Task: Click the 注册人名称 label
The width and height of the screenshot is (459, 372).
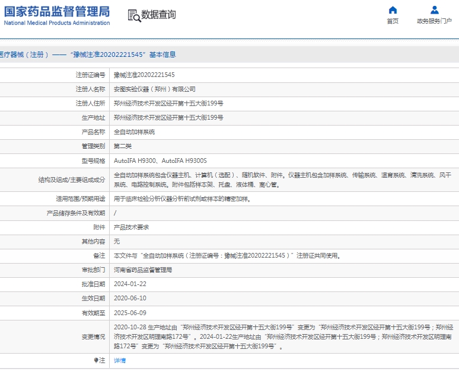Action: pyautogui.click(x=91, y=89)
